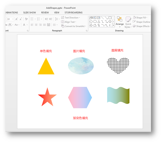Image resolution: width=162 pixels, height=143 pixels.
Task: Select the straight Line shape
Action: pyautogui.click(x=102, y=18)
